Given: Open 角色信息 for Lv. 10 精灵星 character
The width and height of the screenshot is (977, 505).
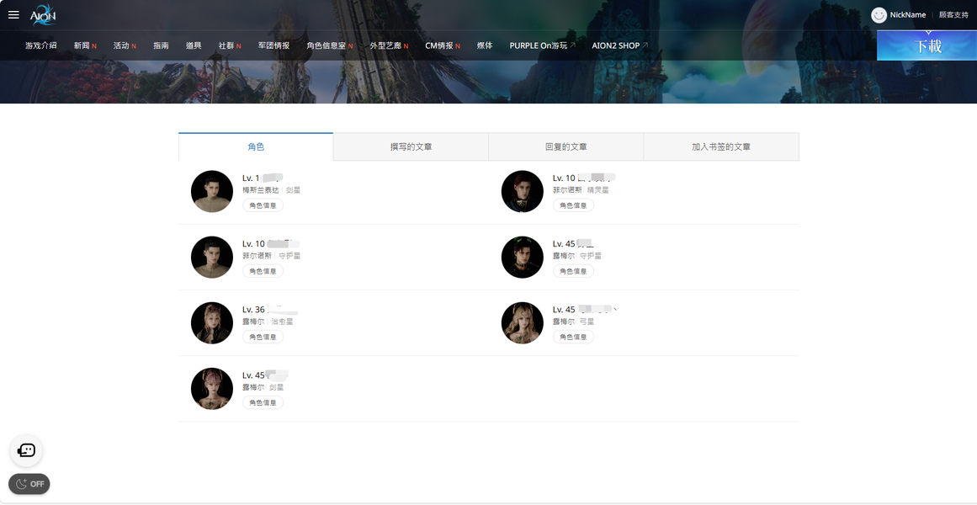Looking at the screenshot, I should [x=573, y=205].
